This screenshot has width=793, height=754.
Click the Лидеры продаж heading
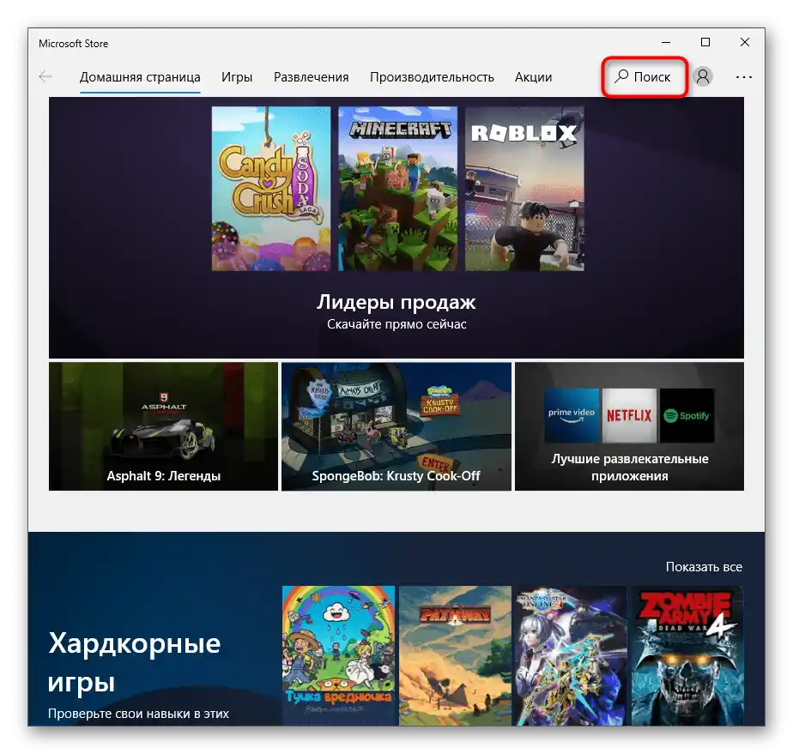coord(396,302)
